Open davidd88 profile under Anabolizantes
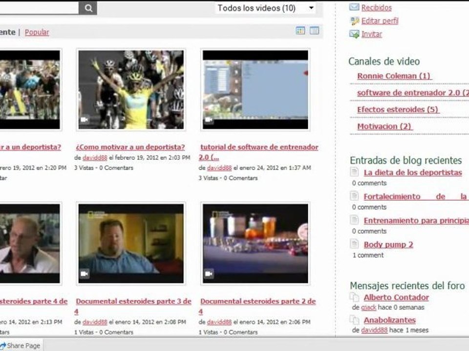The height and width of the screenshot is (351, 469). tap(374, 330)
